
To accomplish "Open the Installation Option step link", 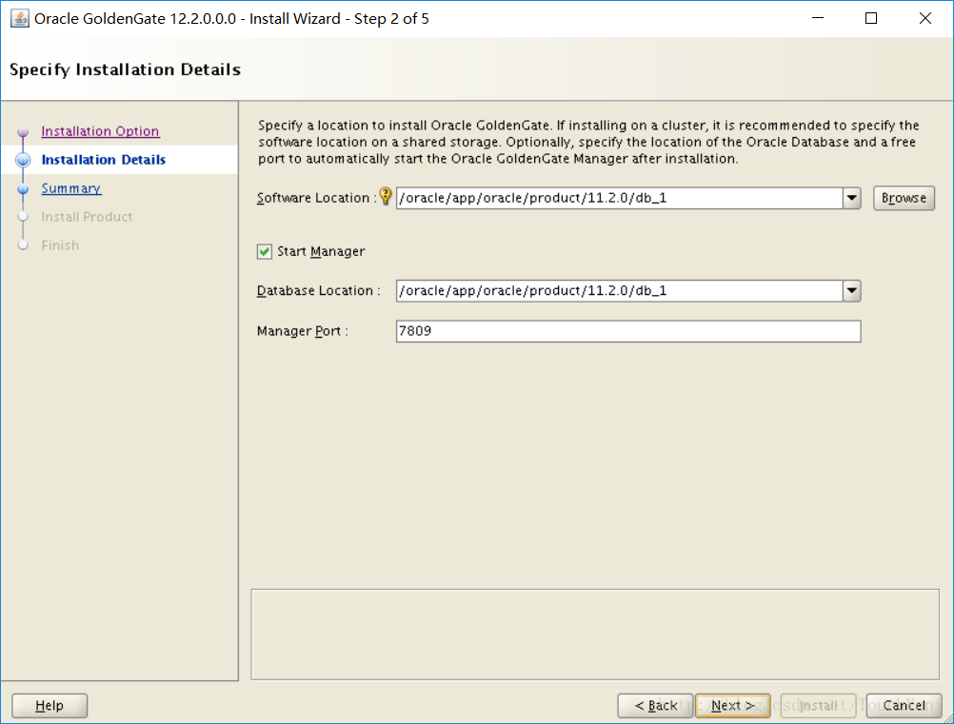I will (100, 131).
